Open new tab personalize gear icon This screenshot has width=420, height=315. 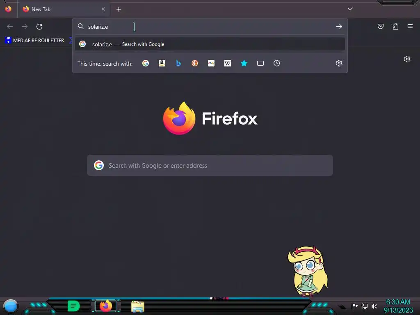pyautogui.click(x=407, y=59)
